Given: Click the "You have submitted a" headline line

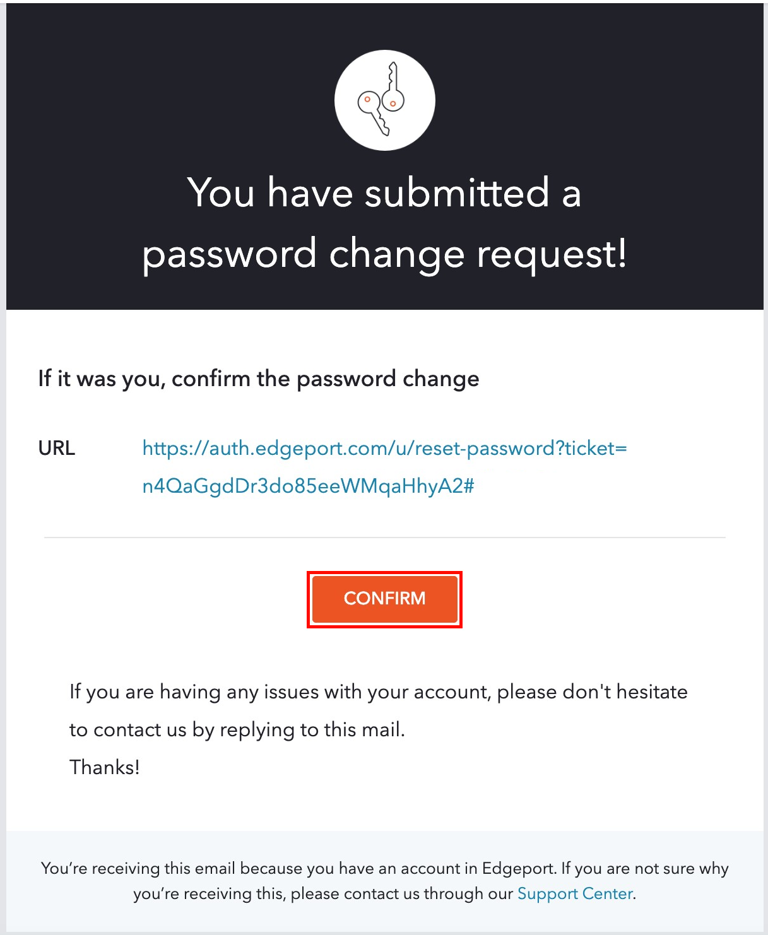Looking at the screenshot, I should [x=384, y=192].
